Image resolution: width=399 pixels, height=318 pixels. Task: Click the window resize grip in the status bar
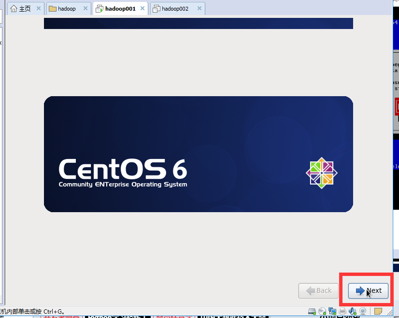[x=390, y=312]
